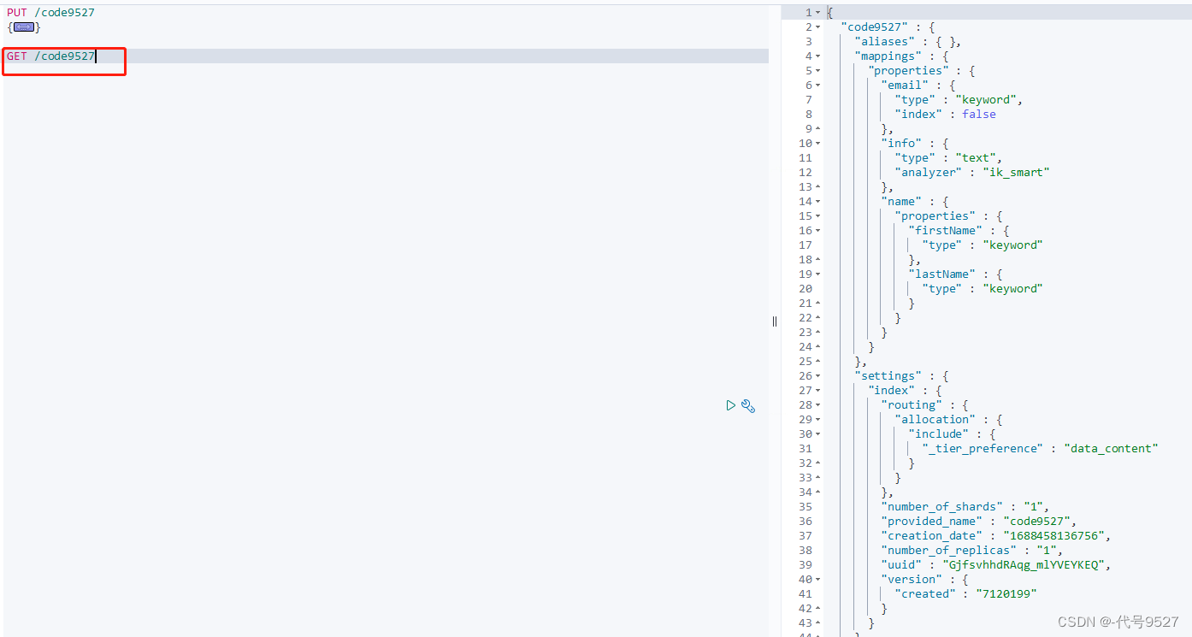Screen dimensions: 1192x637
Task: Click the "number_of_replicas" : "1" line
Action: (x=971, y=550)
